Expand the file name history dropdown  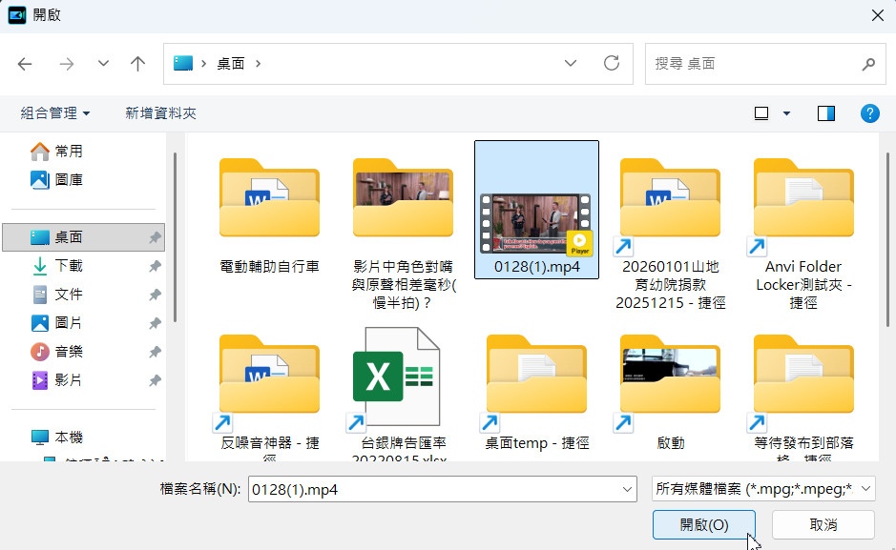click(627, 489)
